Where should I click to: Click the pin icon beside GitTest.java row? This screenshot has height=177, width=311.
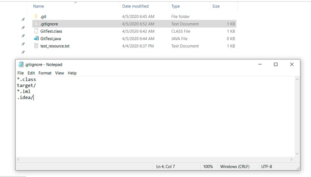[23, 44]
